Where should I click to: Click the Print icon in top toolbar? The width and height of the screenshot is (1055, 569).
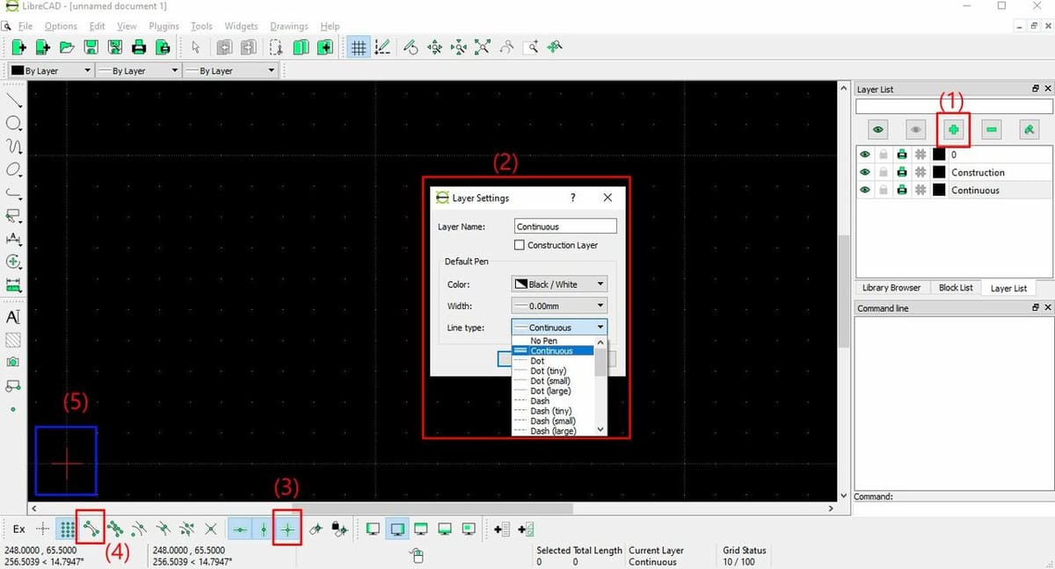[x=138, y=47]
